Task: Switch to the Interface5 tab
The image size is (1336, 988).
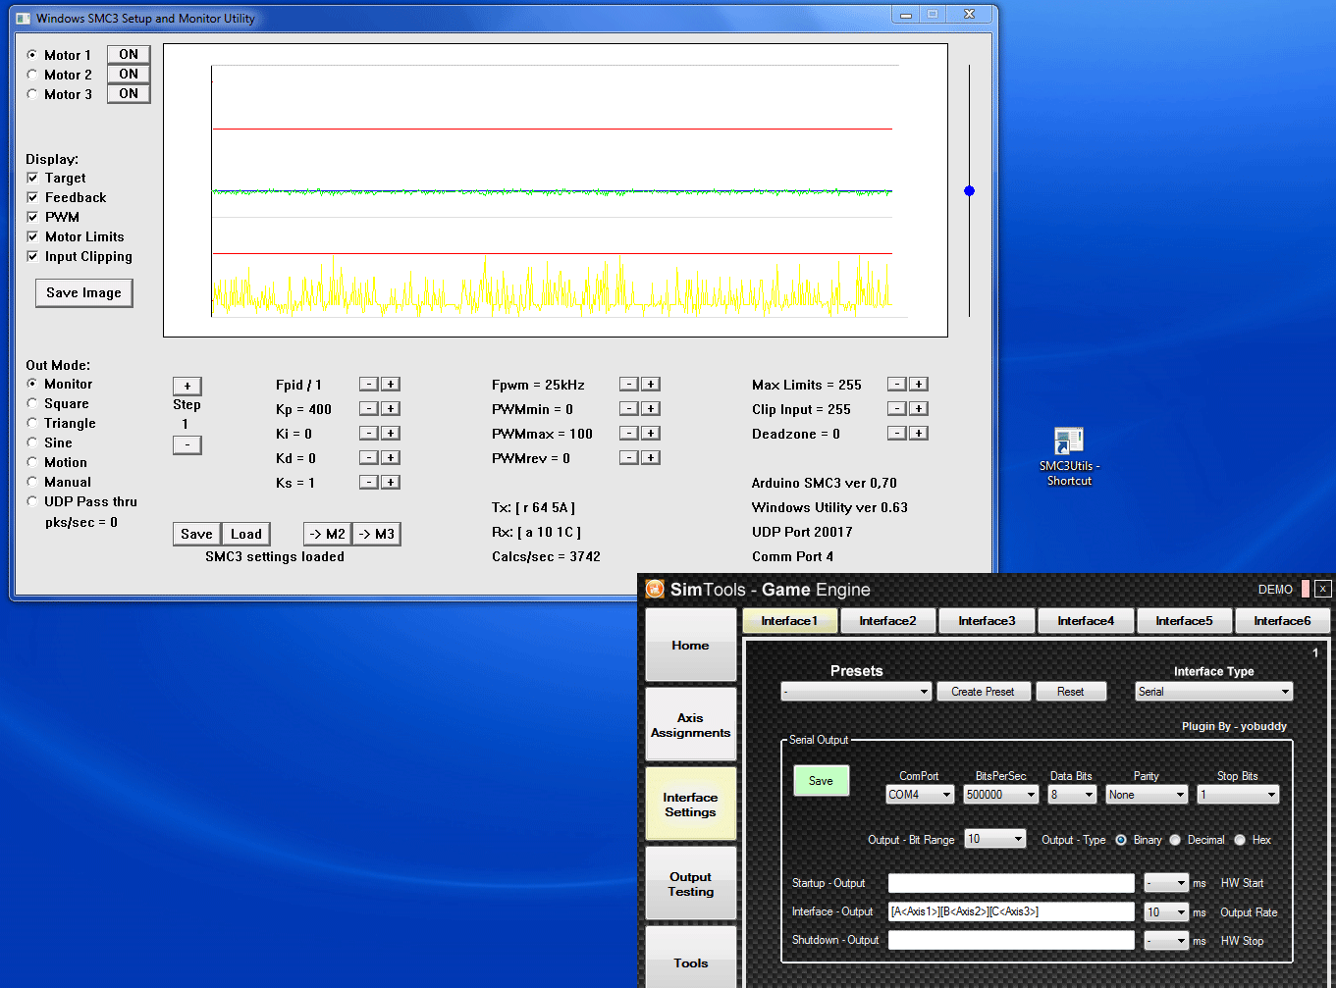Action: (1184, 621)
